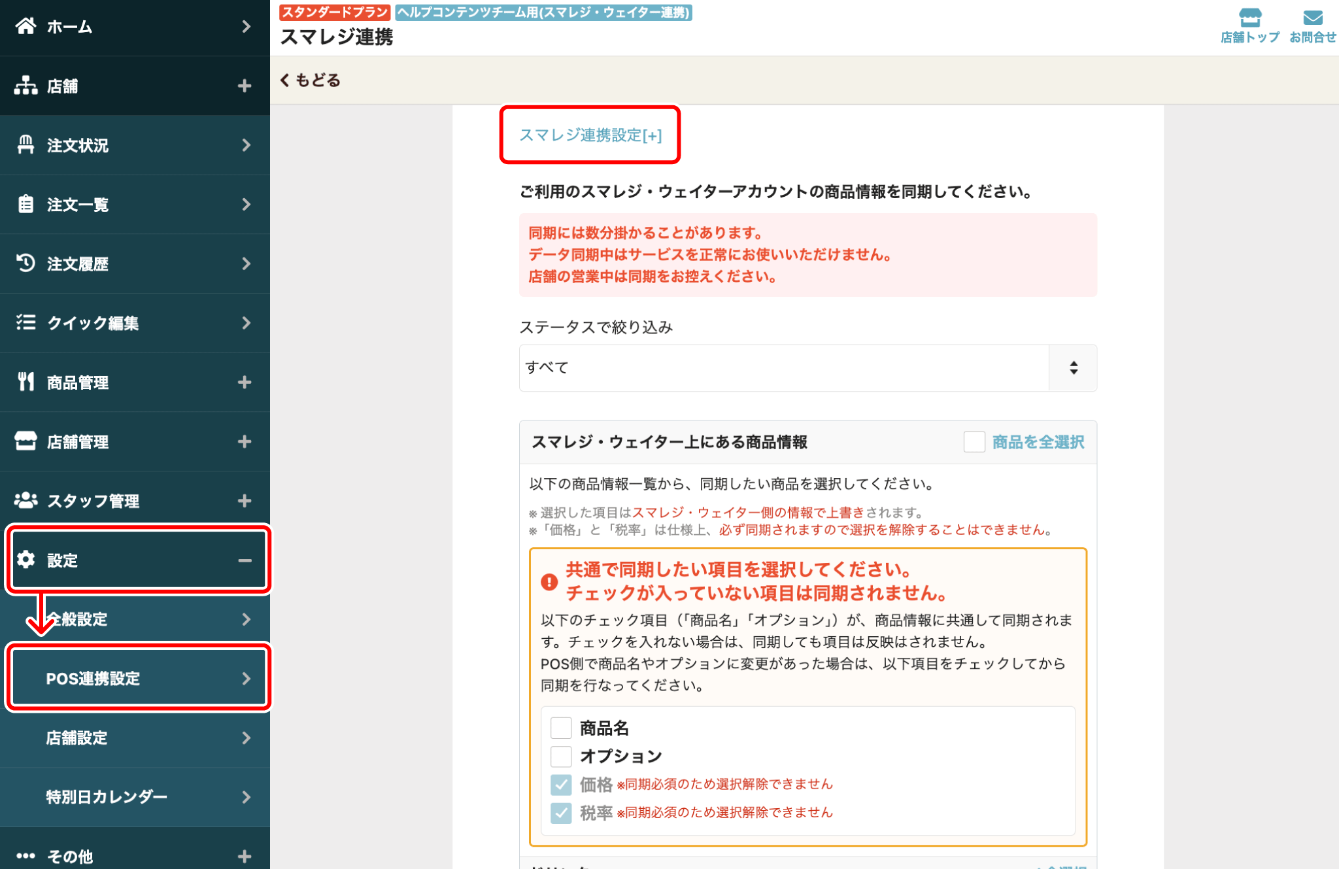Open お問合せ envelope icon in header

click(x=1313, y=18)
